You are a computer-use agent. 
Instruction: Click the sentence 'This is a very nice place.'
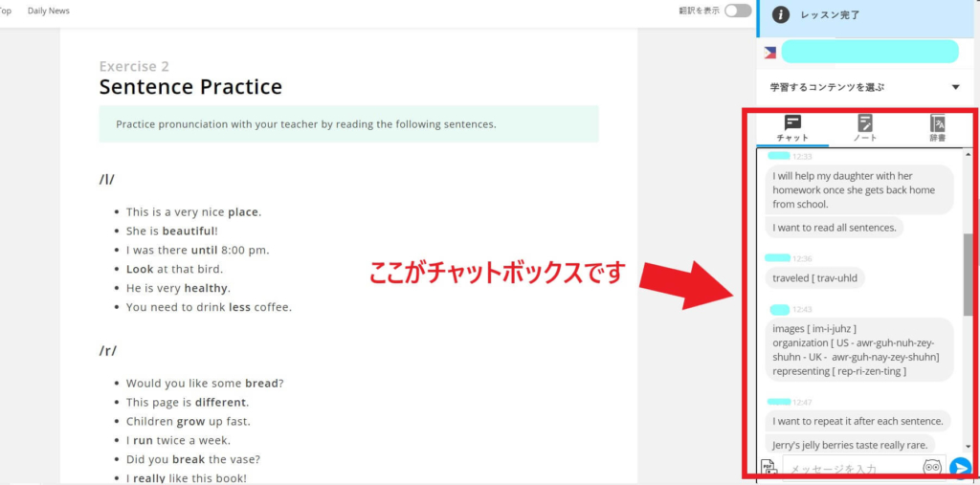[193, 211]
